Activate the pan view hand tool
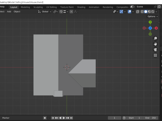The width and height of the screenshot is (162, 121). point(155,44)
